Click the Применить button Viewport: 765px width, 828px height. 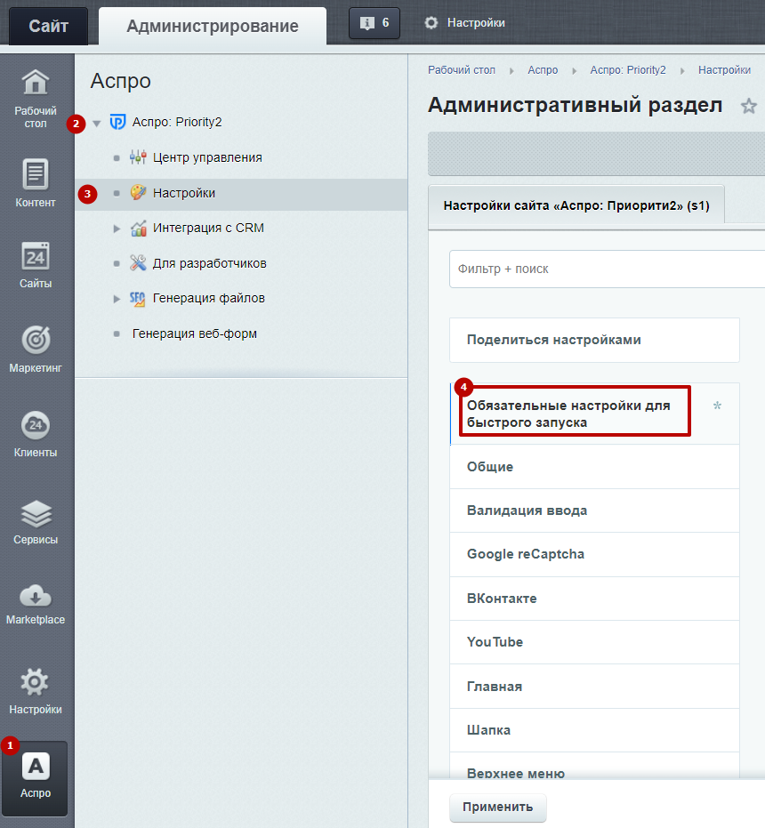(497, 807)
